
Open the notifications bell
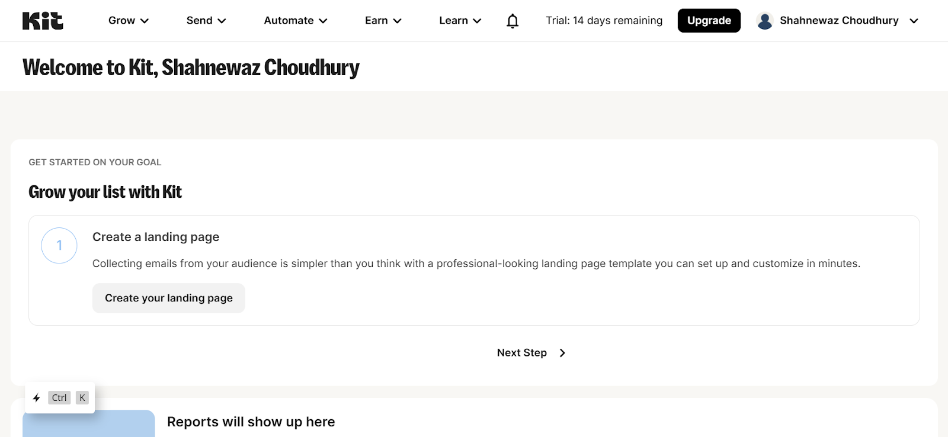(513, 21)
